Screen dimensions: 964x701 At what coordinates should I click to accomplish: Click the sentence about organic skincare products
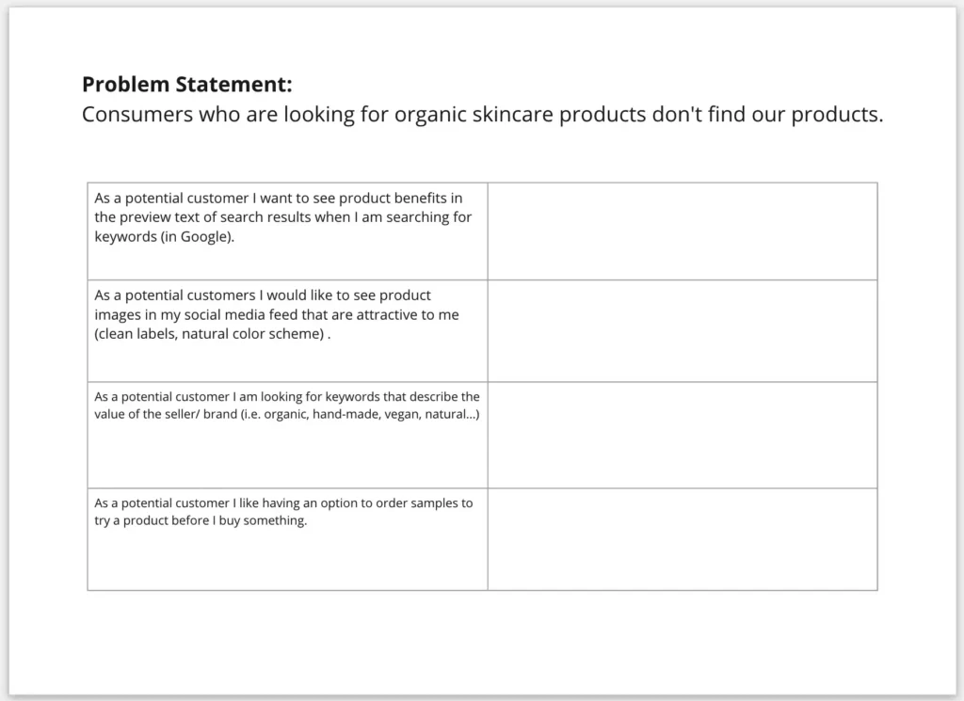pos(482,116)
